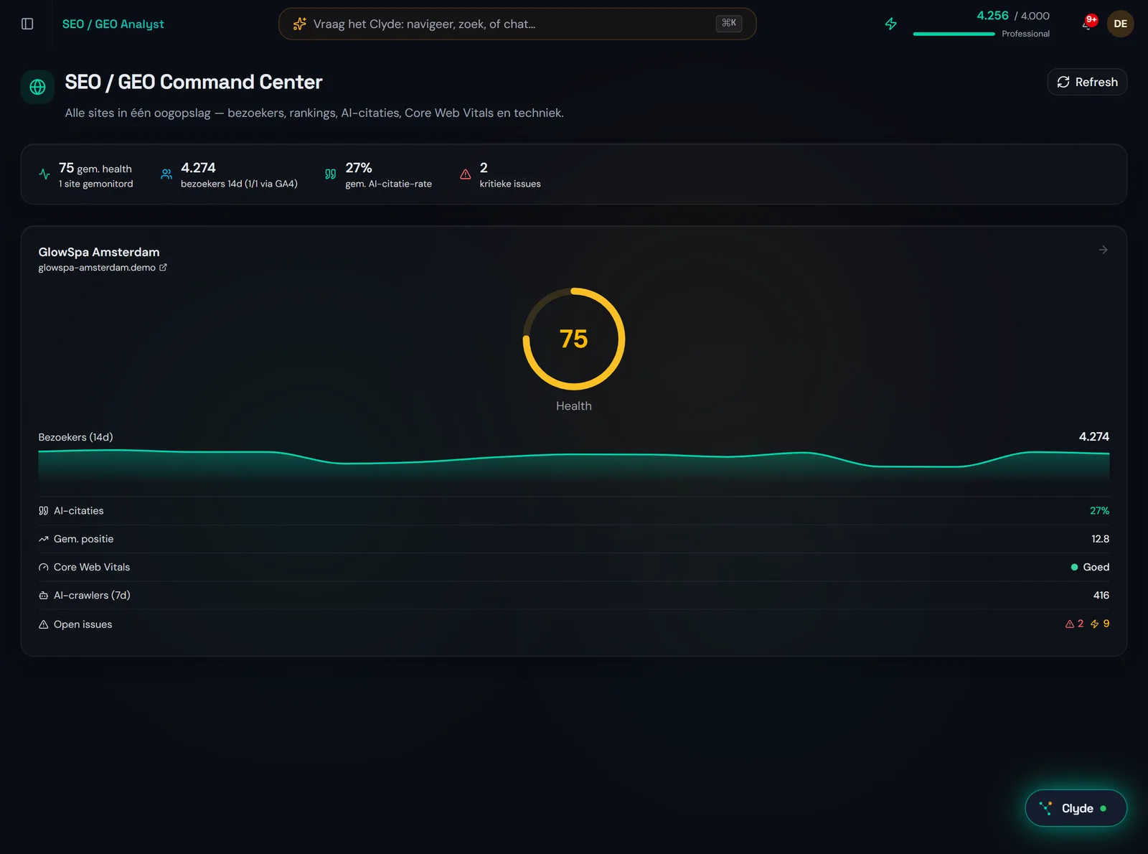Click the AI-citatie quote icon in summary

330,174
